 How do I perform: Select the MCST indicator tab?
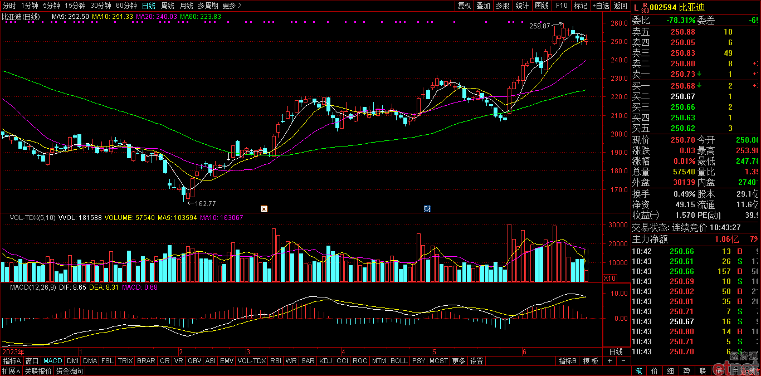click(438, 361)
